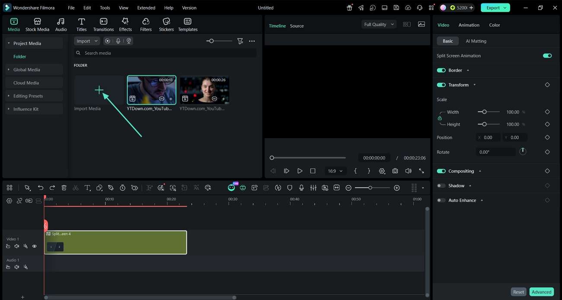Viewport: 562px width, 300px height.
Task: Select the AI Matting sub-tab
Action: (x=476, y=41)
